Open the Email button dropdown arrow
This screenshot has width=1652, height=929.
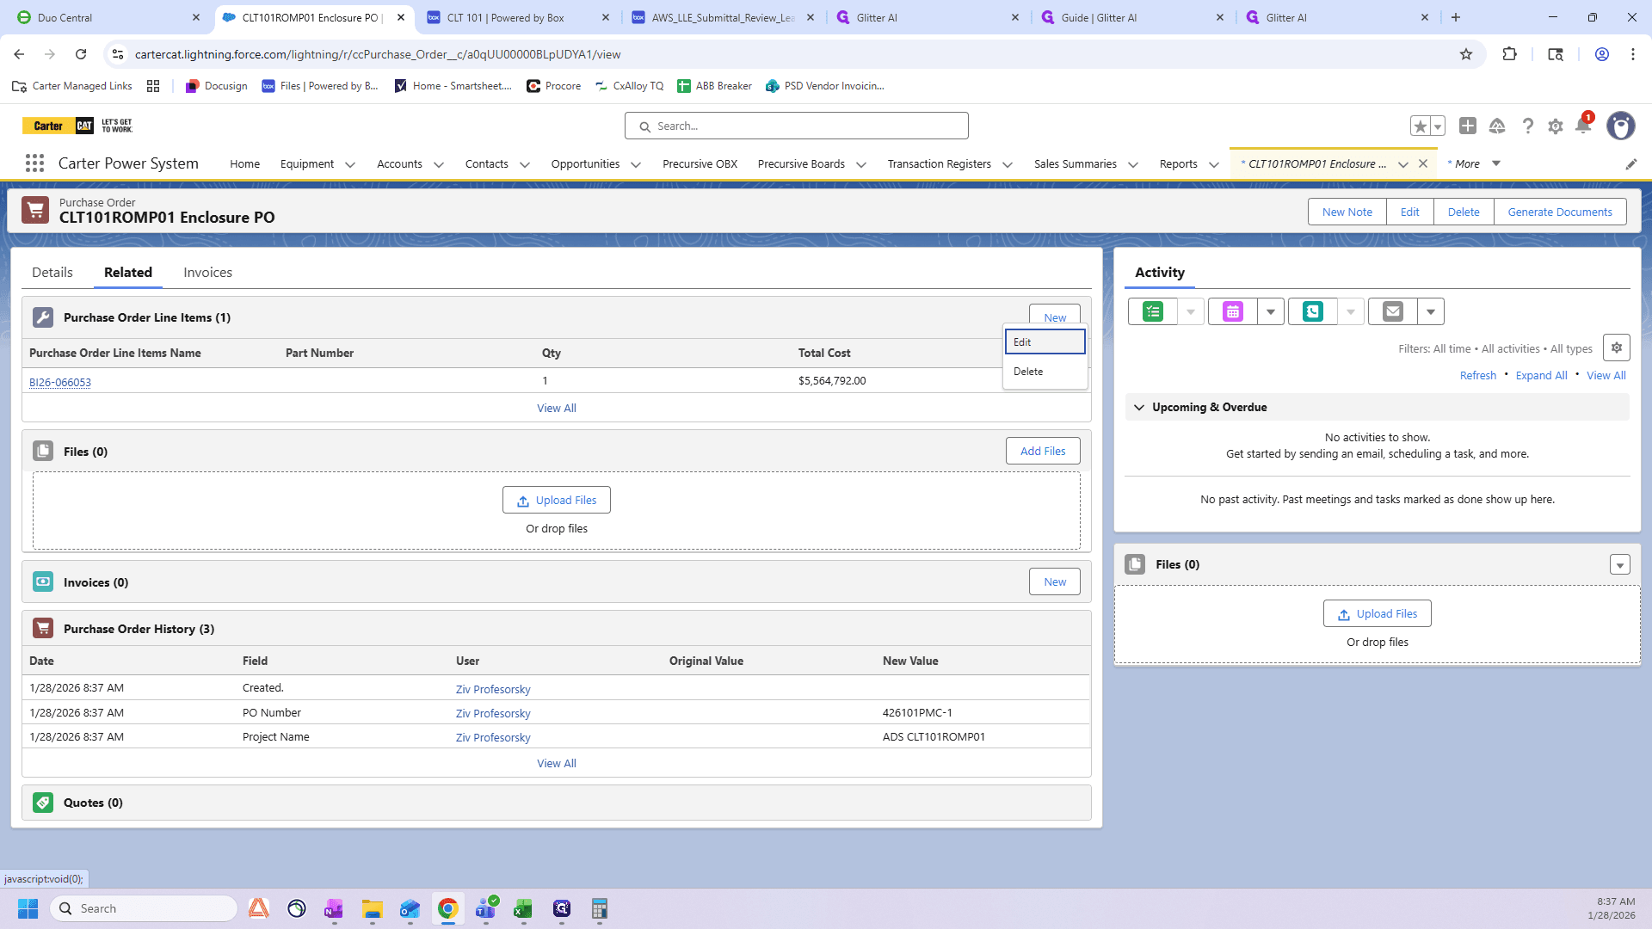[1431, 311]
